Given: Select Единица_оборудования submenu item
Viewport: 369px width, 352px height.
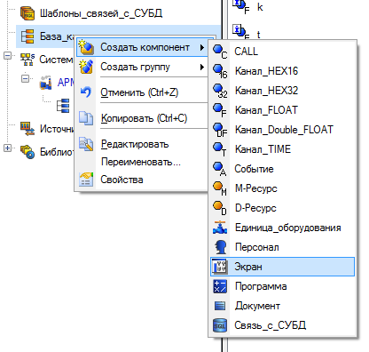Looking at the screenshot, I should click(x=282, y=228).
